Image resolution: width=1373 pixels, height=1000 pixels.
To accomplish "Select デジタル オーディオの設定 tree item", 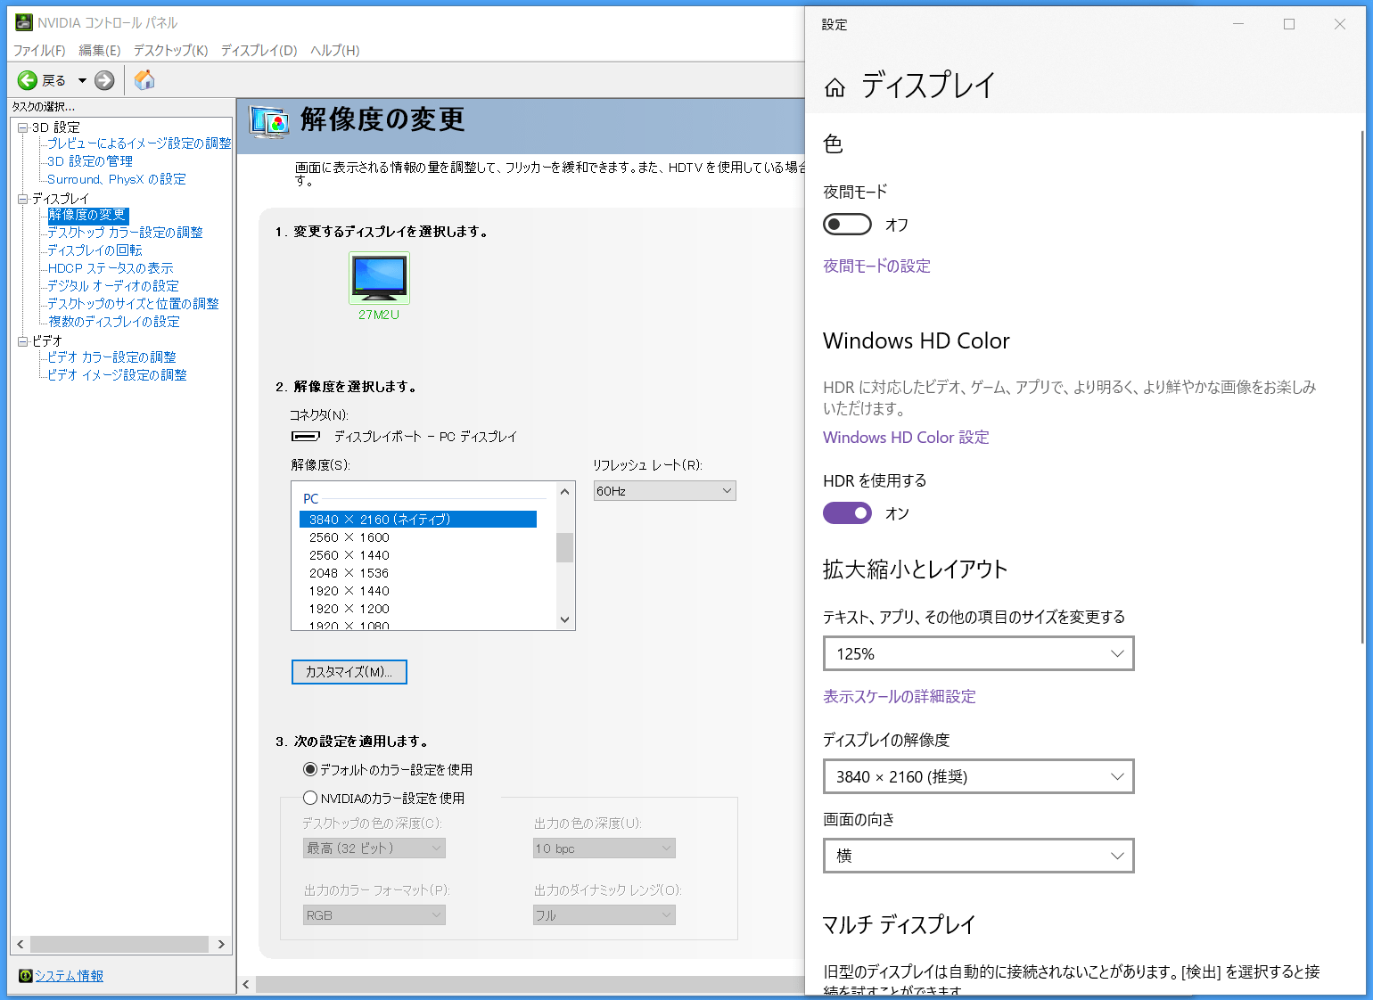I will (113, 286).
